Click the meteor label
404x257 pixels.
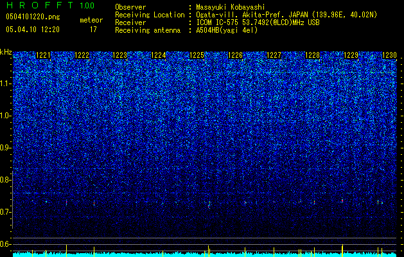(x=91, y=20)
